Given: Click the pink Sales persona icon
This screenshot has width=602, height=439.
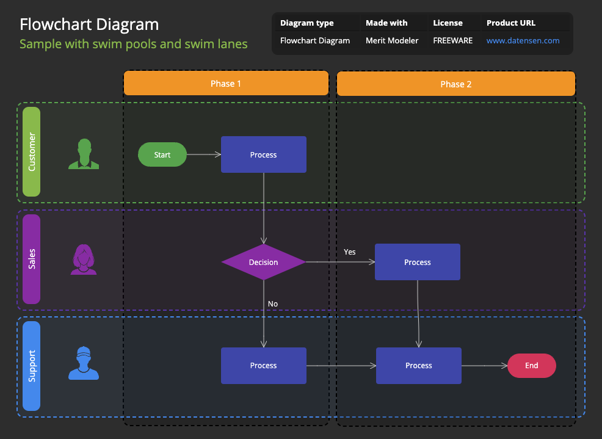Looking at the screenshot, I should click(84, 259).
